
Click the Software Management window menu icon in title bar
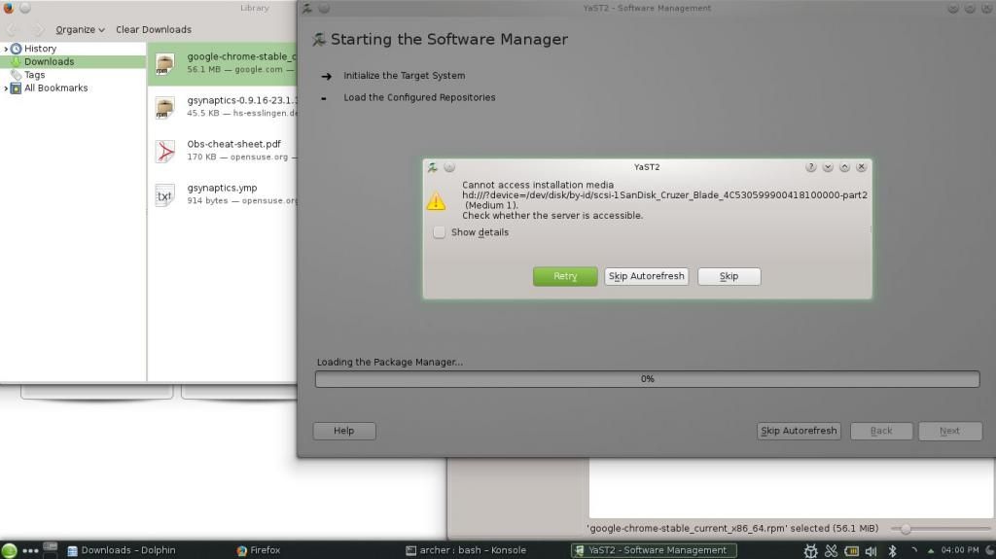pos(306,8)
